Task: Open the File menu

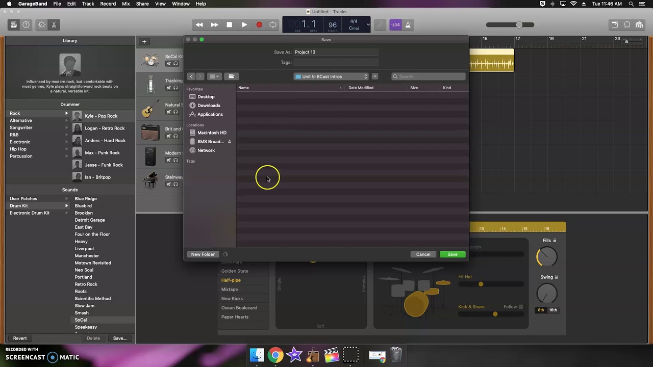Action: click(x=57, y=4)
